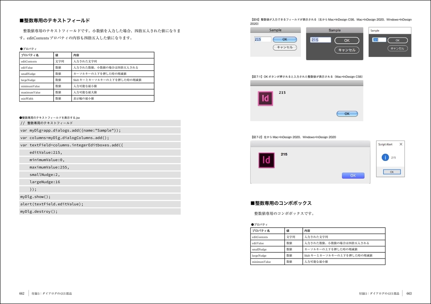Click code line var myDlg=app.dialogs.add
Image resolution: width=431 pixels, height=304 pixels.
[100, 130]
